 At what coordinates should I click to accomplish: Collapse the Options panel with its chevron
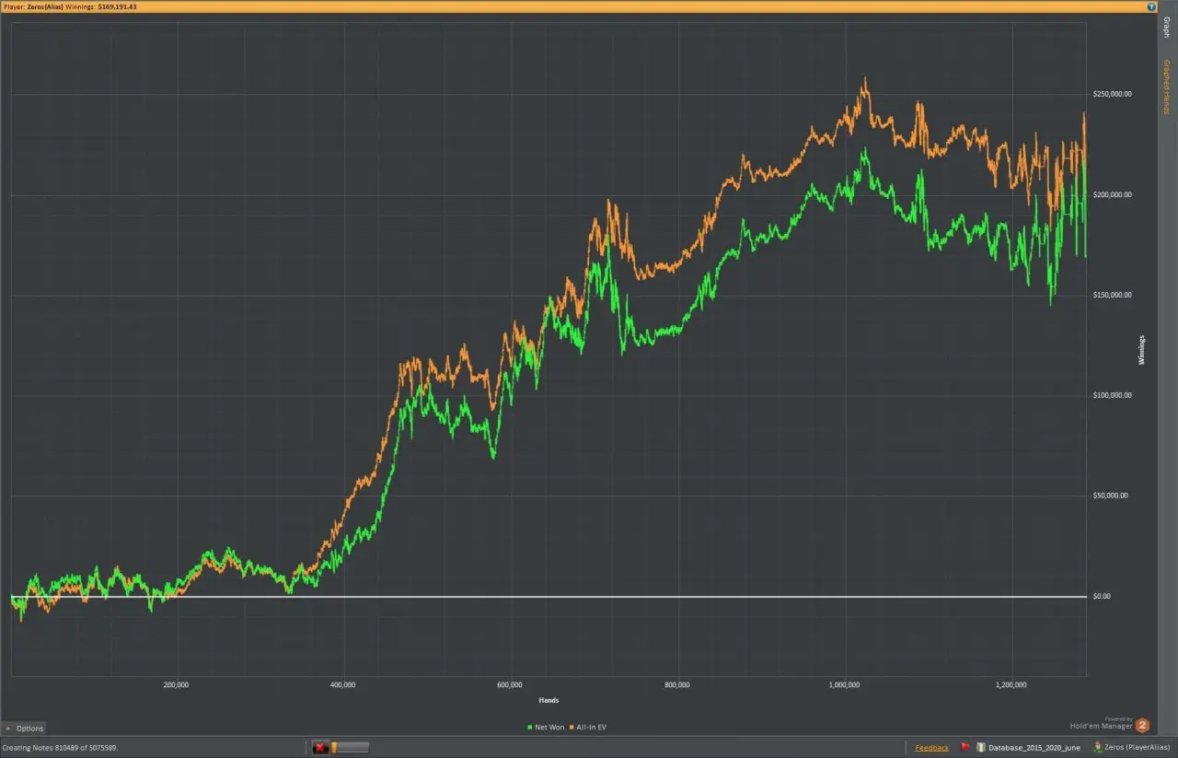pyautogui.click(x=8, y=728)
